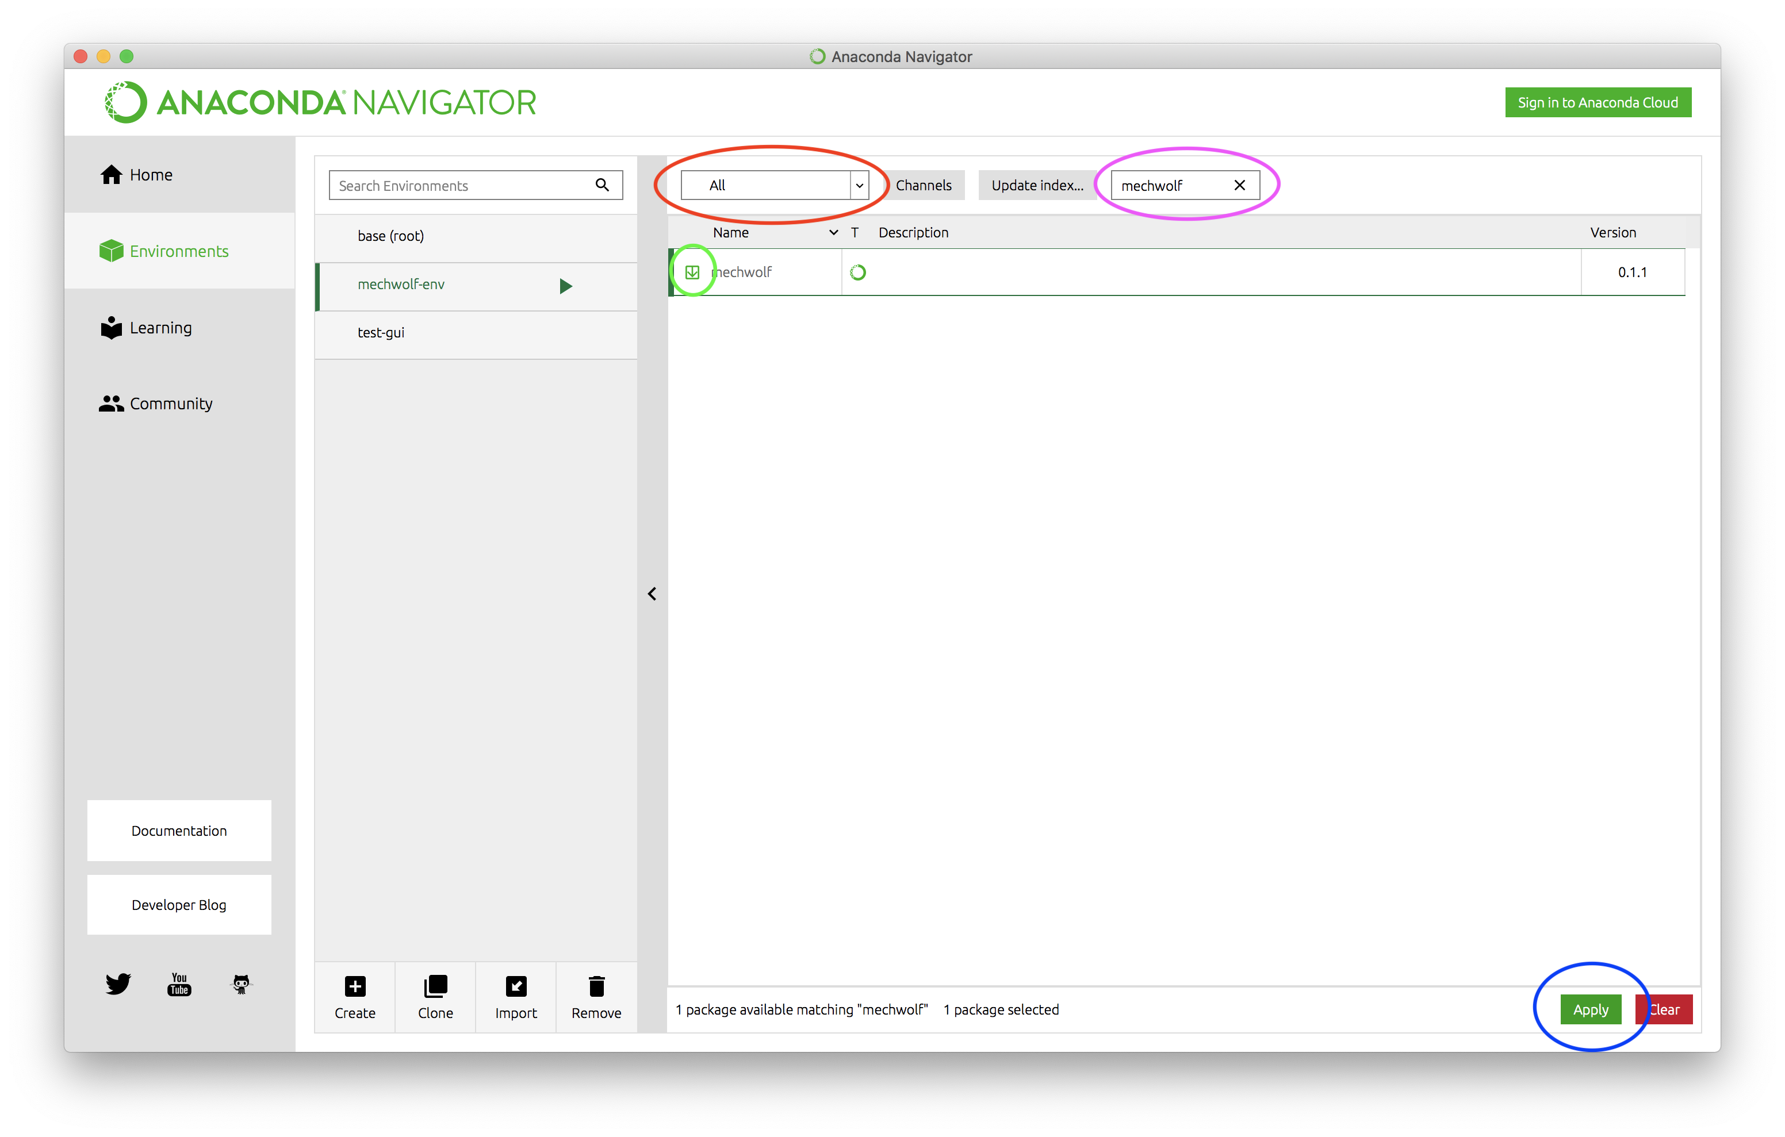Image resolution: width=1785 pixels, height=1137 pixels.
Task: Toggle the mechwolf package install checkbox
Action: pyautogui.click(x=692, y=272)
